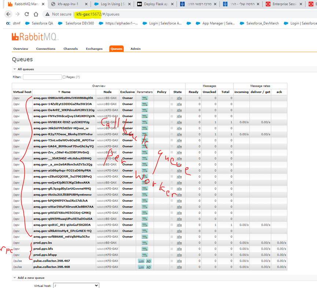Close the Deploy Flask app browser tab
Viewport: 317px width, 288px height.
(x=172, y=4)
